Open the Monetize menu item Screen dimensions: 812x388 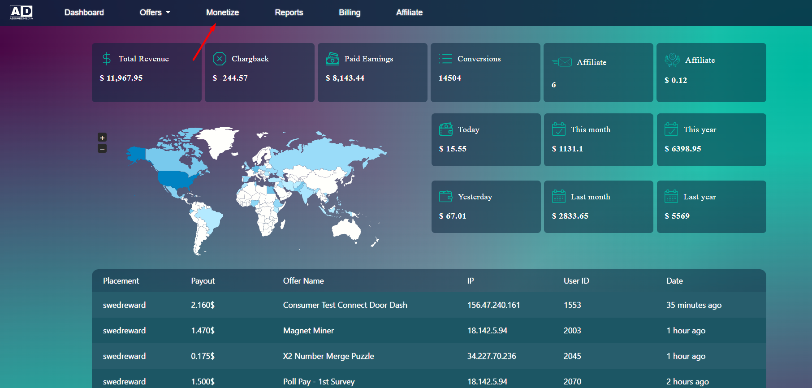222,13
